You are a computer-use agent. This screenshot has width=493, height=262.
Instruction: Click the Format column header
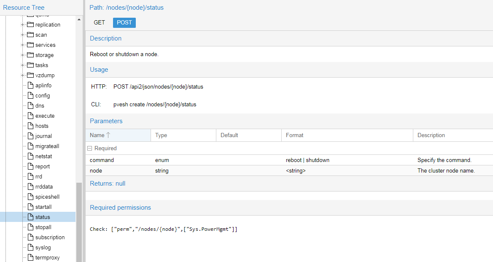pos(347,135)
